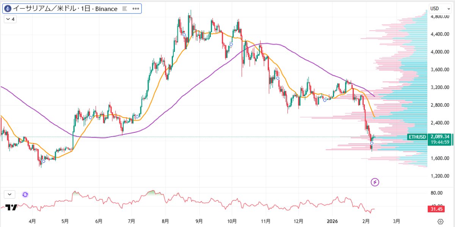Click the TradingView logo at bottom left
Image resolution: width=455 pixels, height=227 pixels.
[11, 207]
